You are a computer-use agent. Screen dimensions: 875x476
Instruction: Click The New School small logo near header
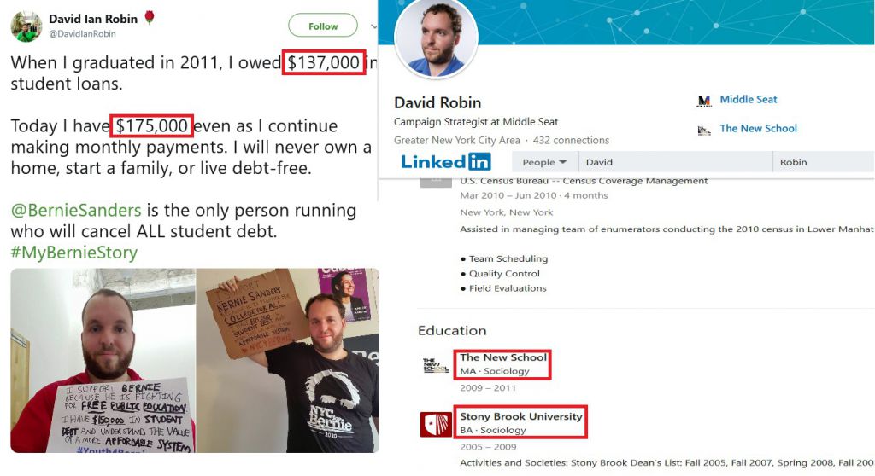point(704,131)
